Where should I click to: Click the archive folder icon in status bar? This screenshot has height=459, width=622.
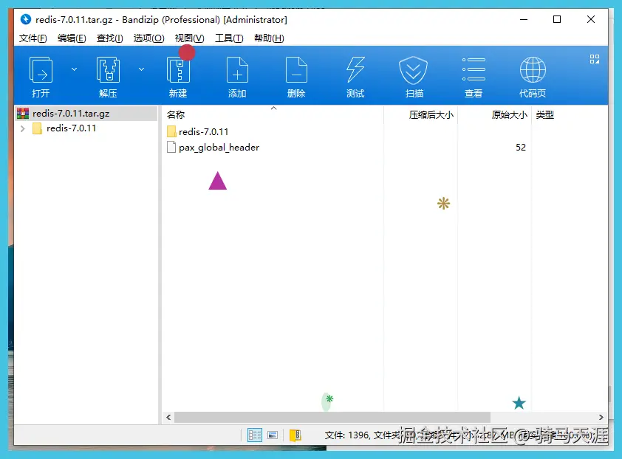[x=295, y=435]
